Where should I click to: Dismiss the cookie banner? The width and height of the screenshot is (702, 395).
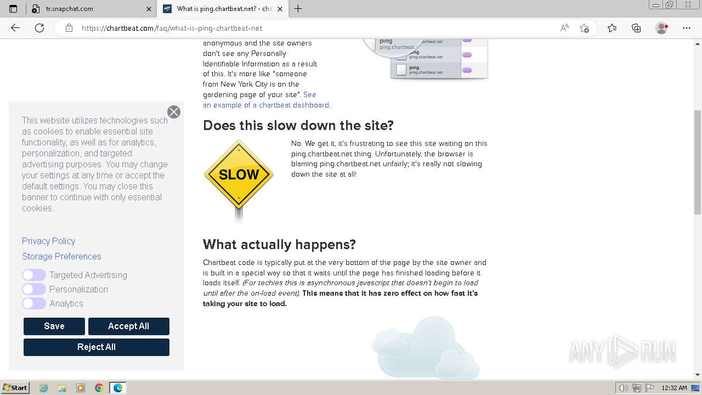pyautogui.click(x=174, y=112)
